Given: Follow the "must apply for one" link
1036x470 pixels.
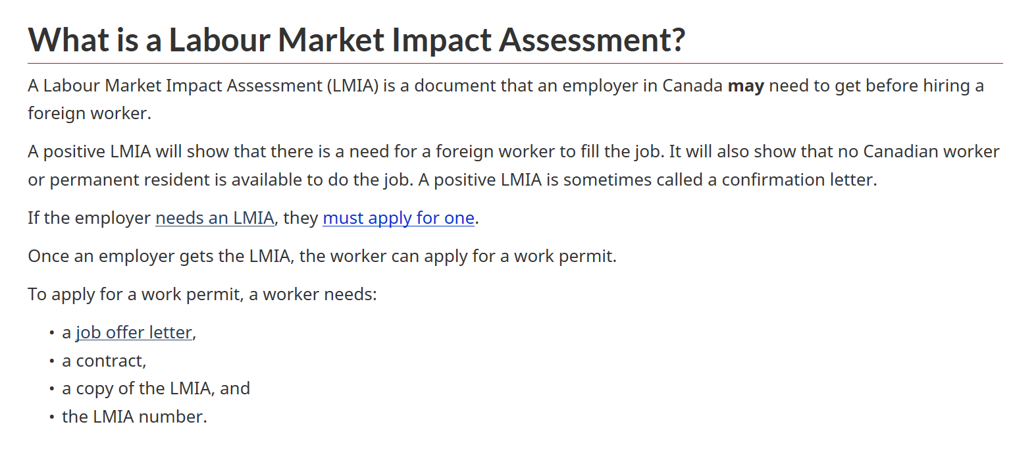Looking at the screenshot, I should pyautogui.click(x=398, y=218).
